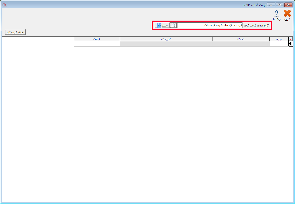The height and width of the screenshot is (204, 295).
Task: Restore down the pricing window
Action: [x=280, y=5]
